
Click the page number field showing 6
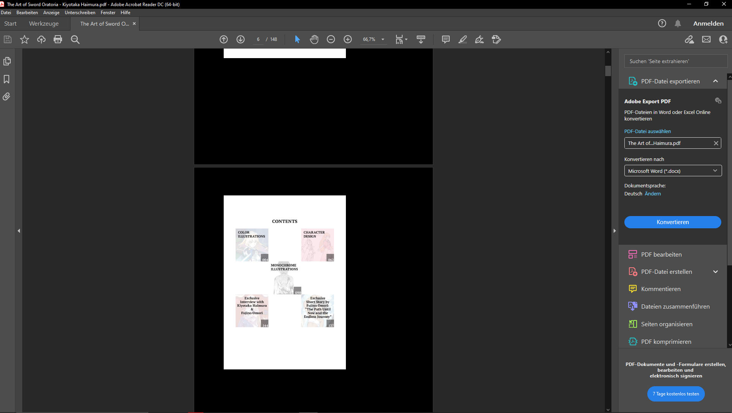[x=258, y=39]
